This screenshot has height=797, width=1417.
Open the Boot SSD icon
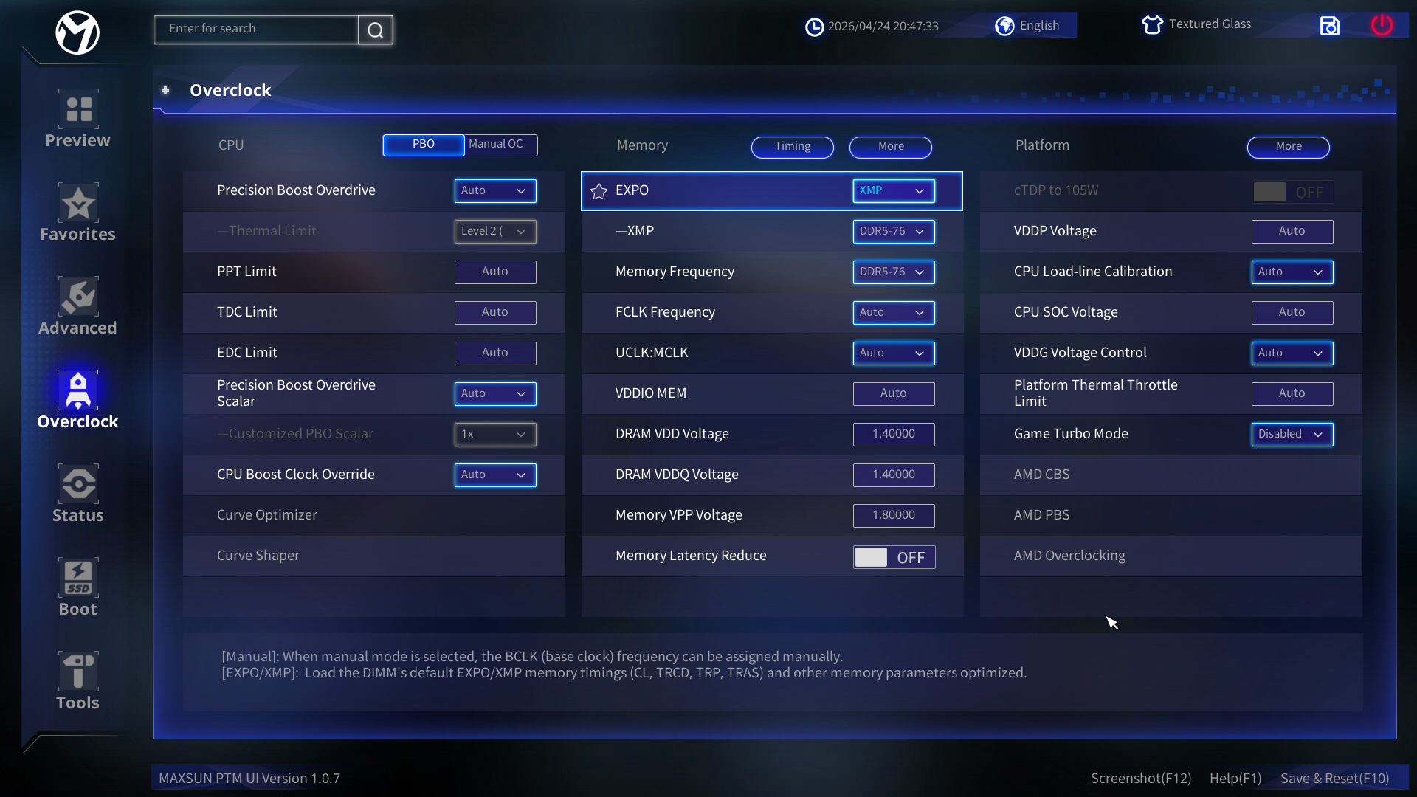[x=78, y=578]
